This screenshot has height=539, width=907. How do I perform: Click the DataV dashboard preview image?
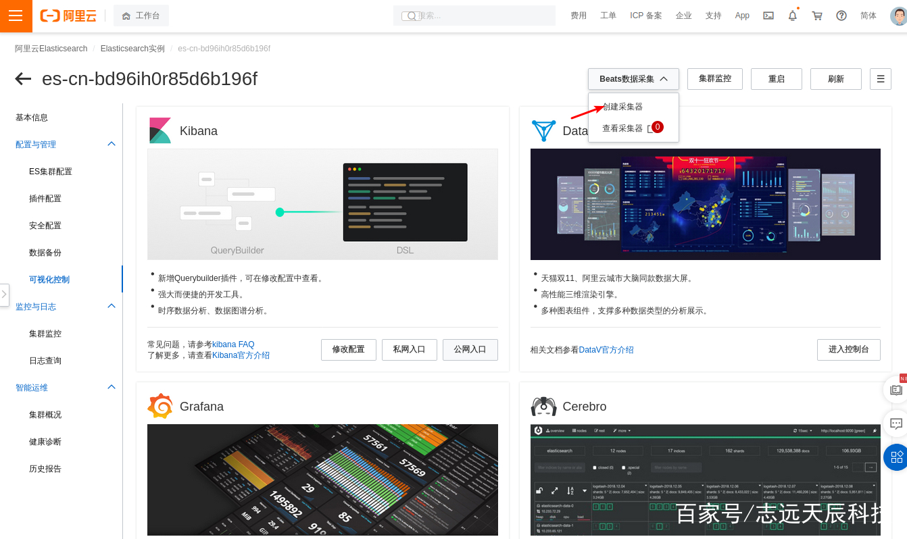(706, 204)
